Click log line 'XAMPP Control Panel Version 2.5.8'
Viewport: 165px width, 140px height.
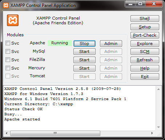(x=63, y=89)
